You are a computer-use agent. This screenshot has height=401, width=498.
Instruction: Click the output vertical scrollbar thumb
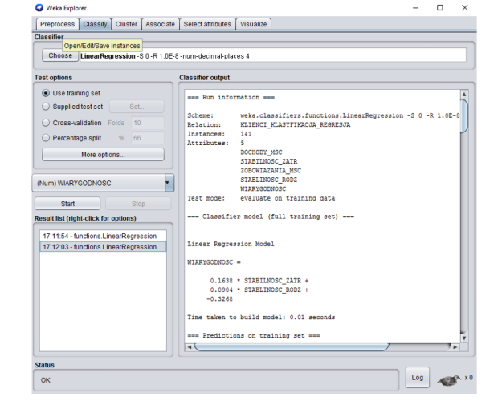click(x=464, y=116)
